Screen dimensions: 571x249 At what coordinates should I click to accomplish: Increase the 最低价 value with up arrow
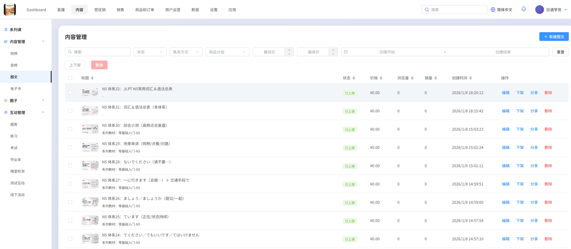[289, 50]
